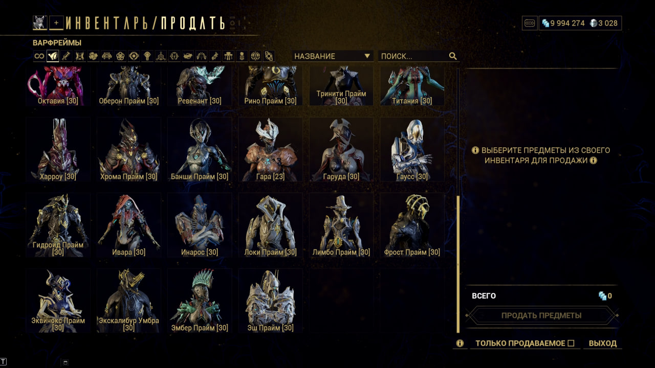
Task: Click the credits balance 9 994 274
Action: coord(563,23)
